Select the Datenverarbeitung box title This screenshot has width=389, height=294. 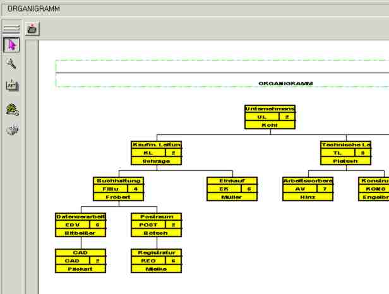pyautogui.click(x=81, y=216)
